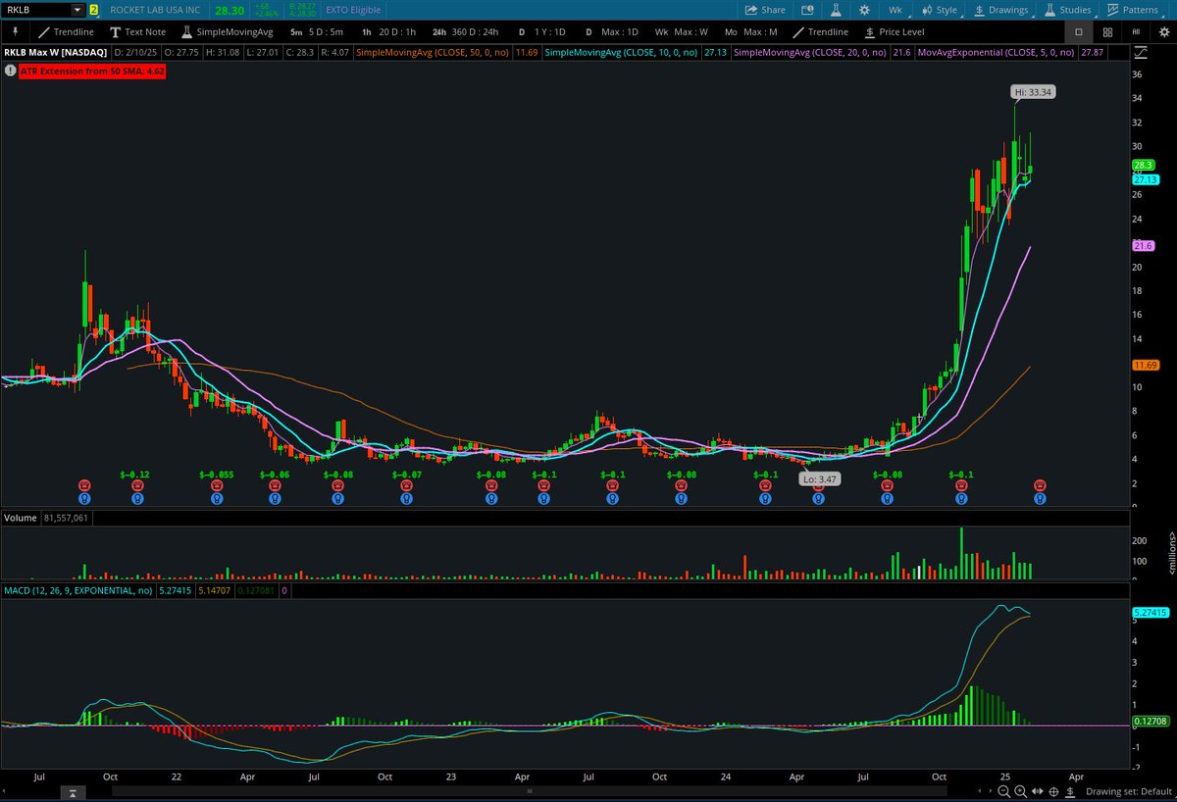Open chart settings gear beside Wk dropdown
1177x802 pixels.
[x=864, y=9]
